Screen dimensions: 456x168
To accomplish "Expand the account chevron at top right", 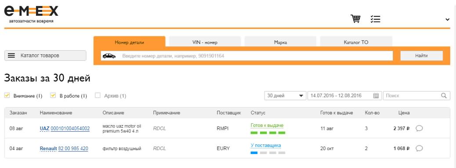I will click(x=447, y=19).
